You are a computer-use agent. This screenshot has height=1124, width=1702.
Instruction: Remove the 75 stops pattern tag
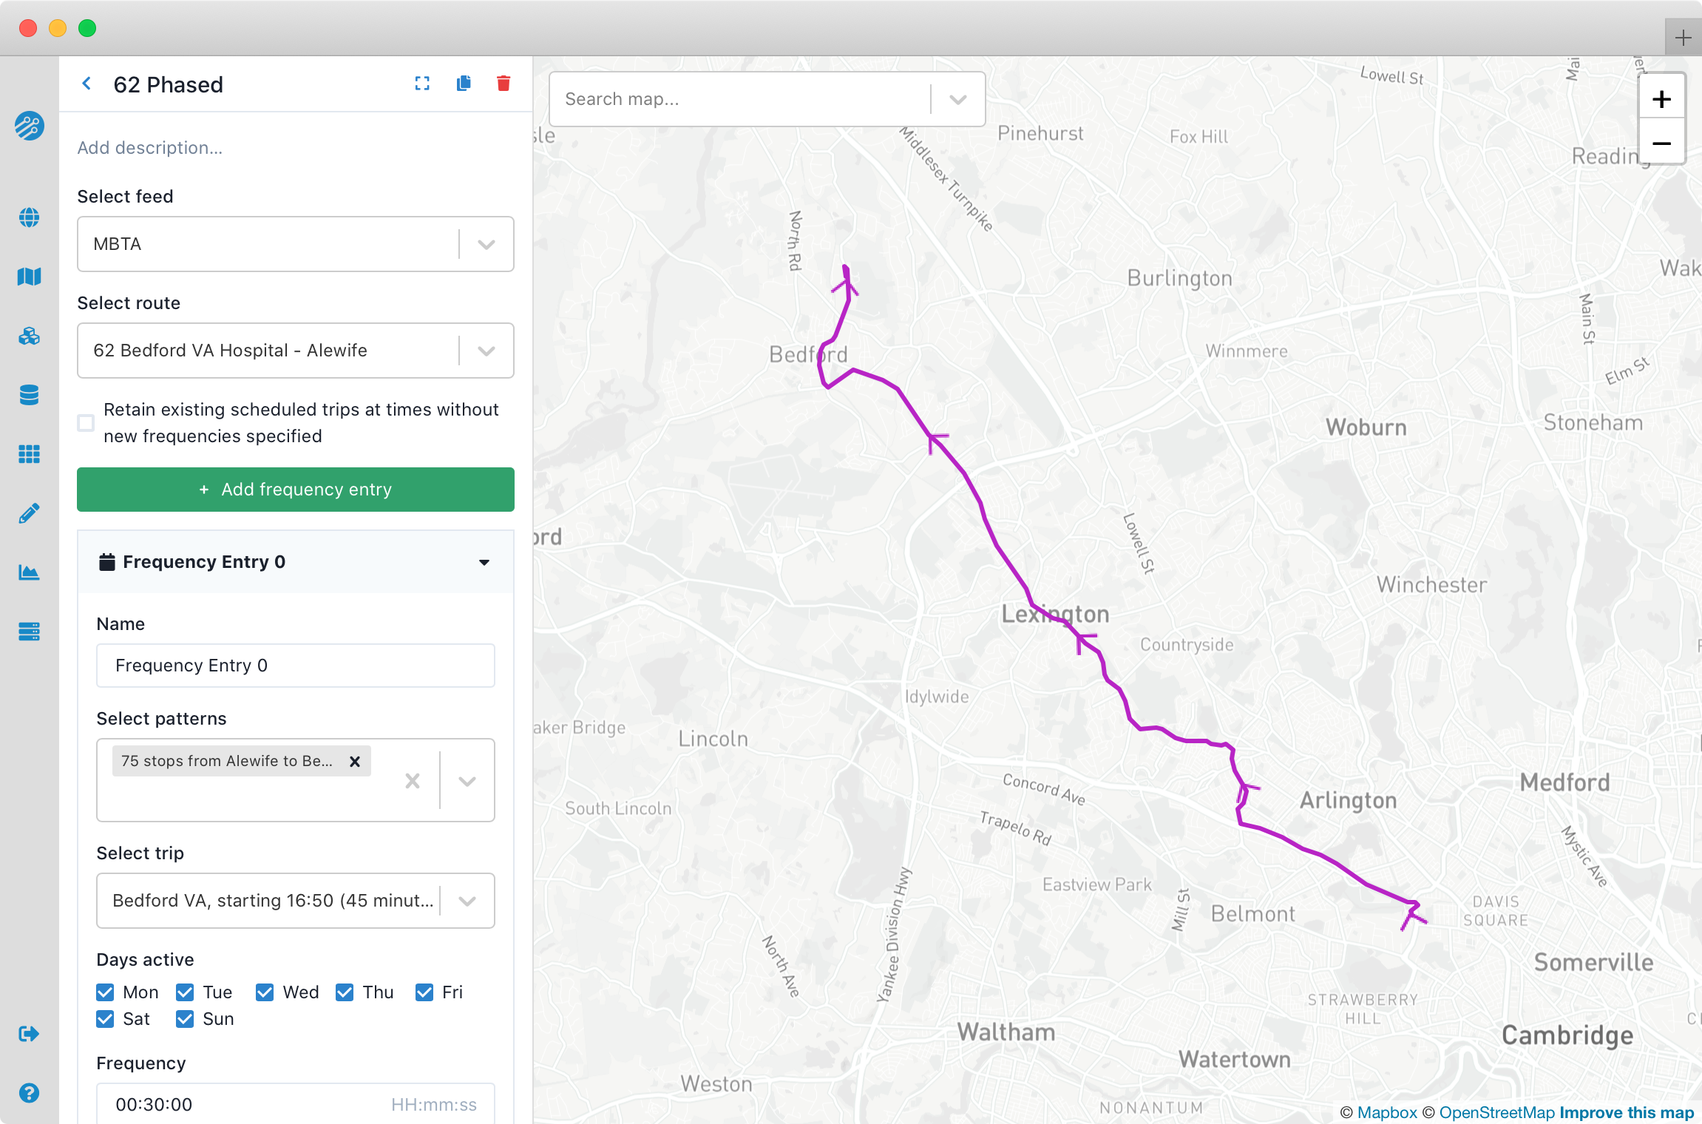[x=355, y=761]
